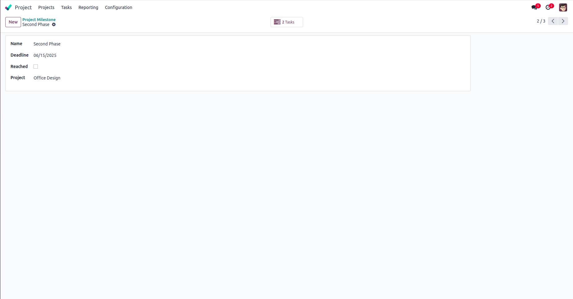Go to next milestone record arrow
The width and height of the screenshot is (573, 299).
(563, 21)
